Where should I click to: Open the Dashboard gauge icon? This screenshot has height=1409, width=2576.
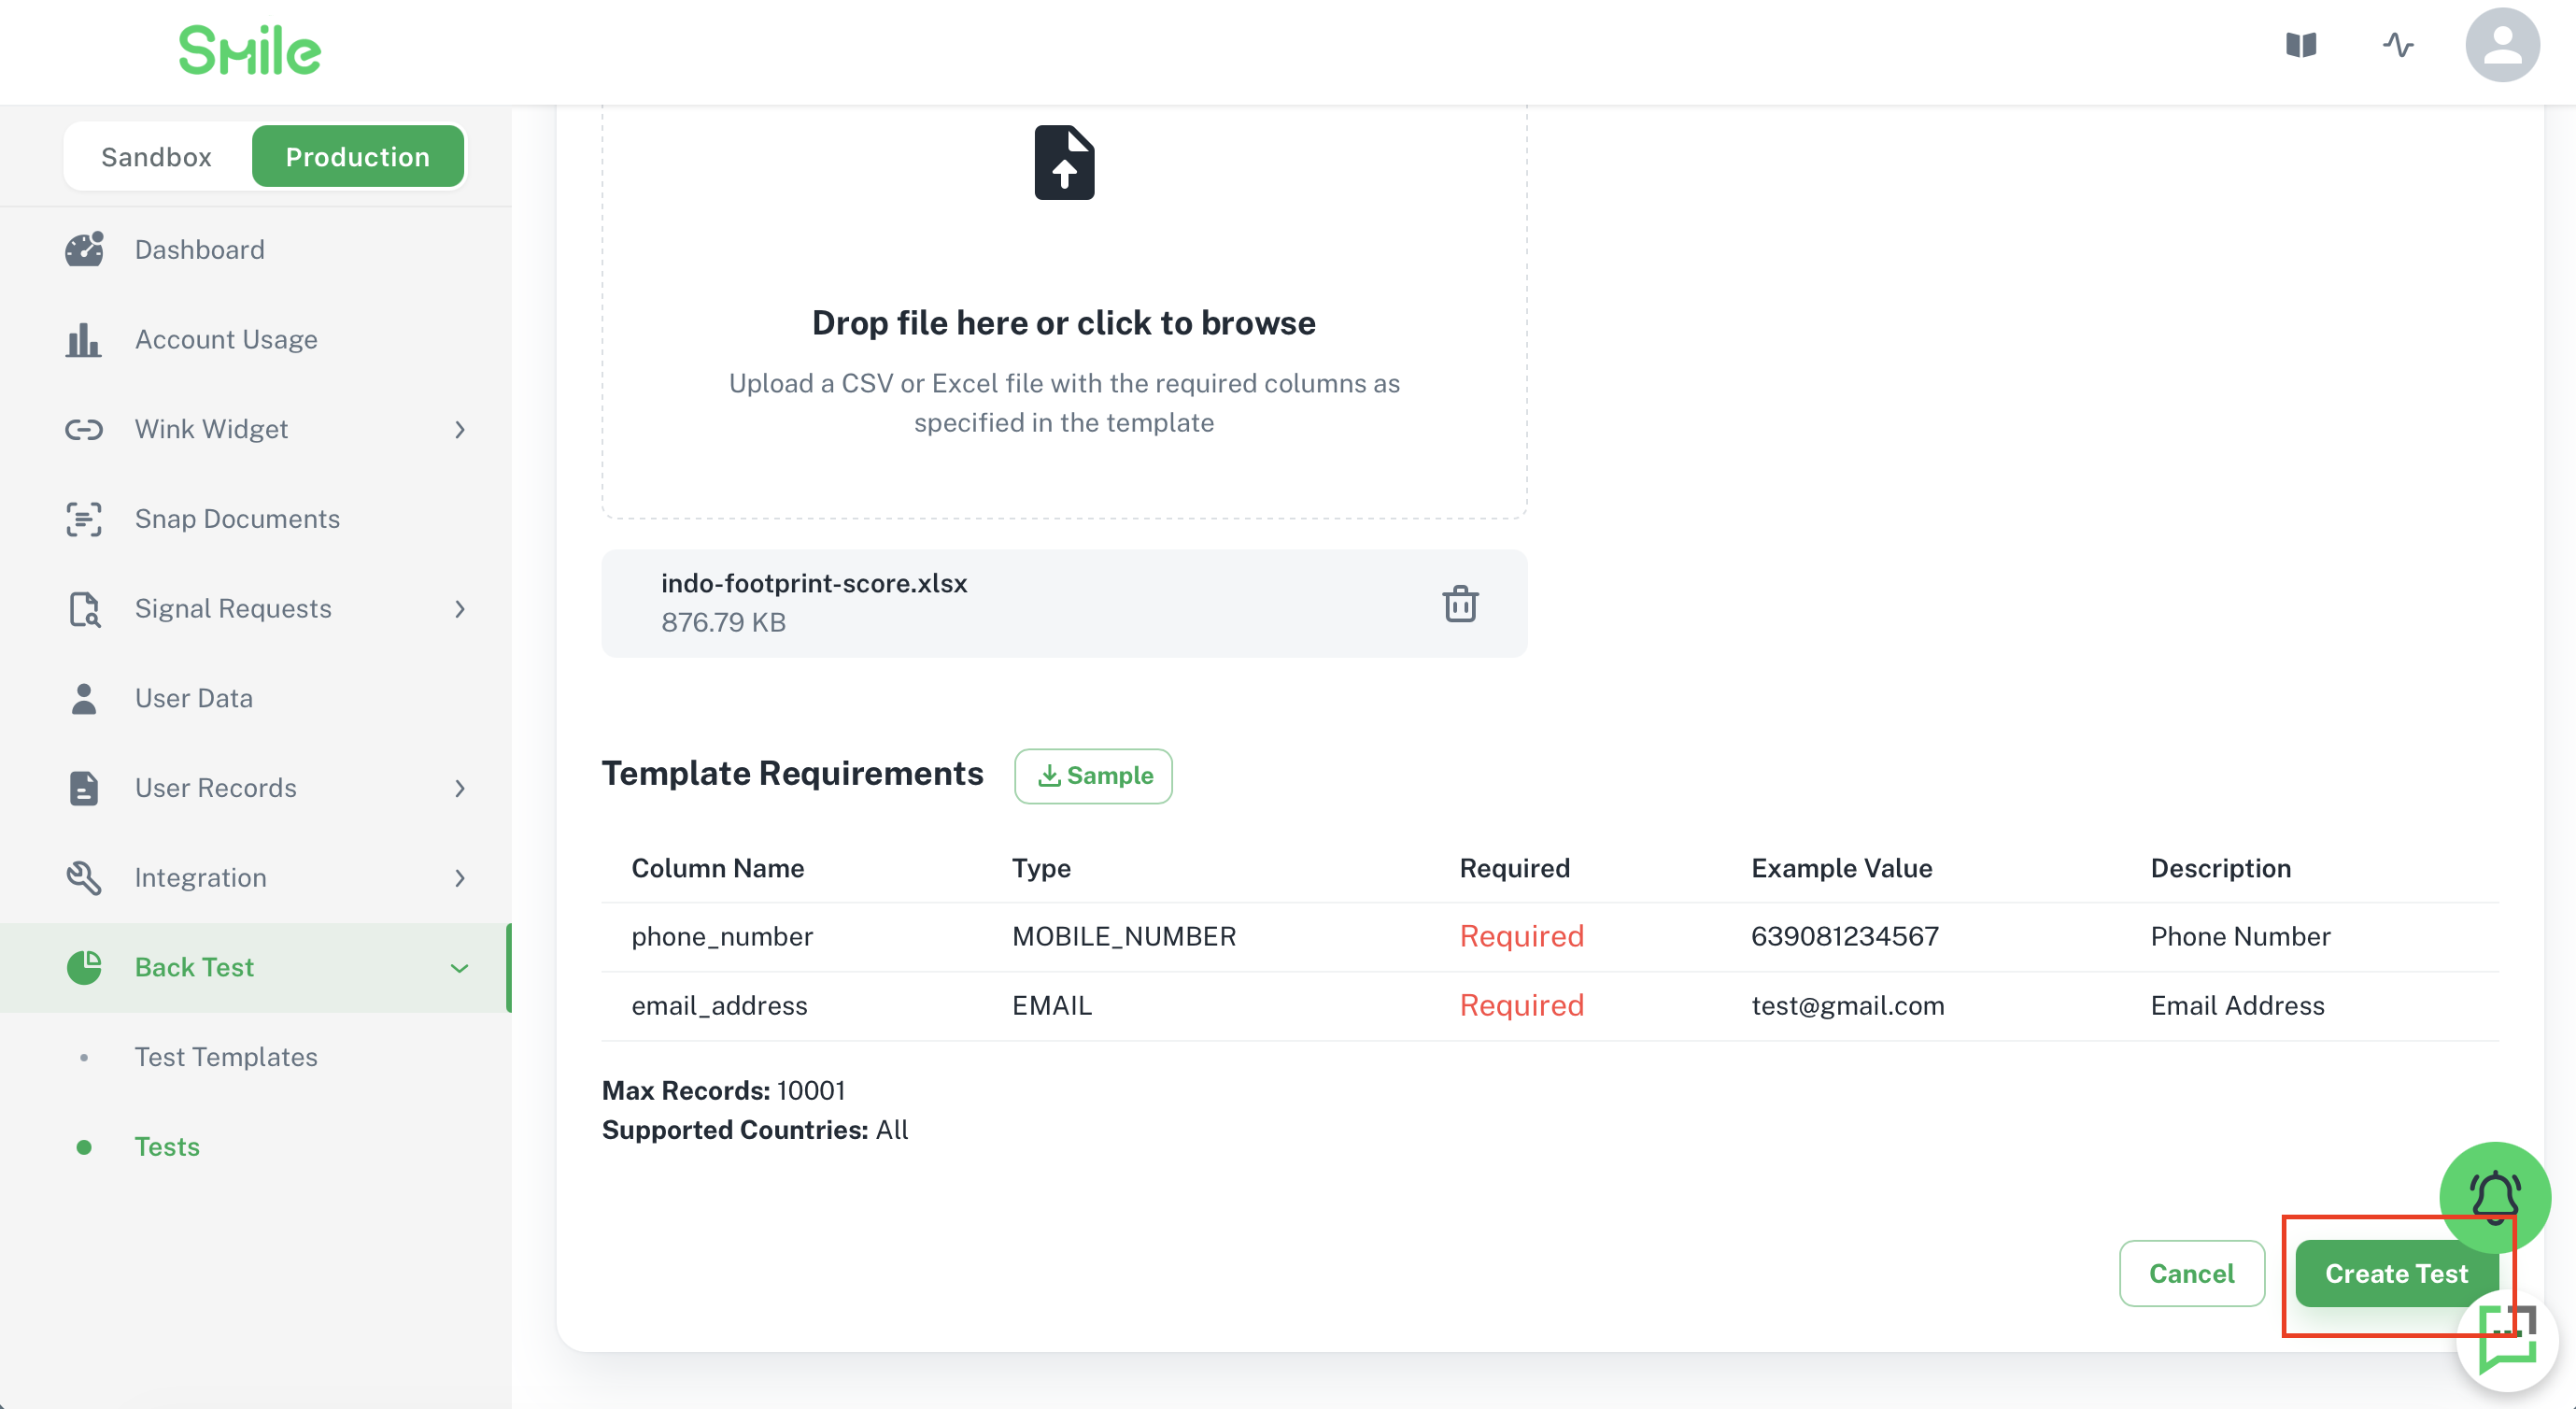pos(84,249)
